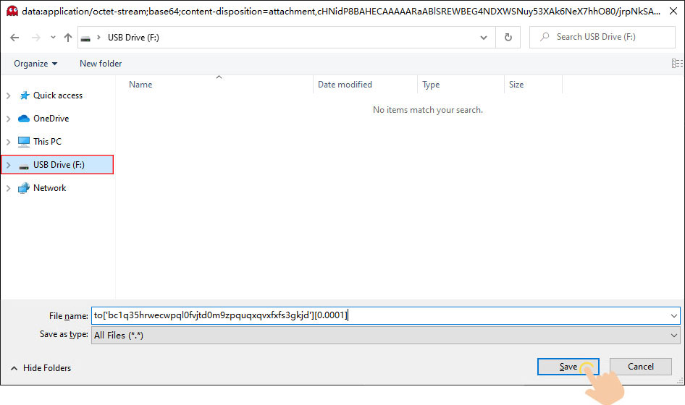The width and height of the screenshot is (685, 405).
Task: Open the Save as type dropdown
Action: (x=674, y=335)
